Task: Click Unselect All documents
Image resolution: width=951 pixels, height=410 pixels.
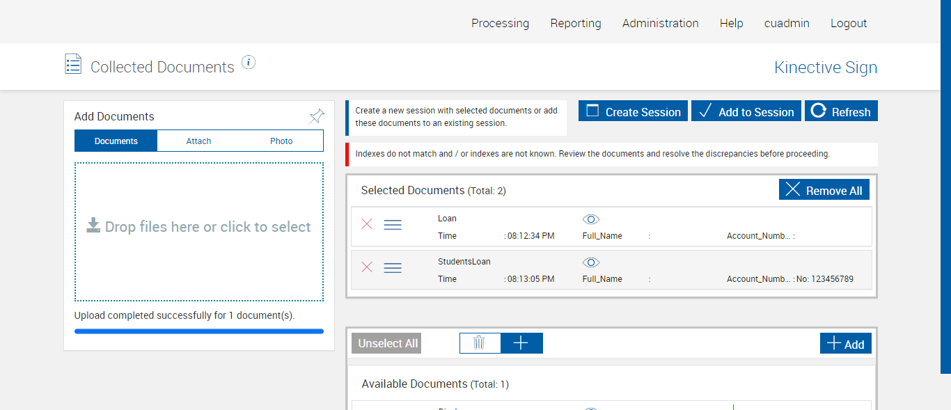Action: [x=388, y=343]
